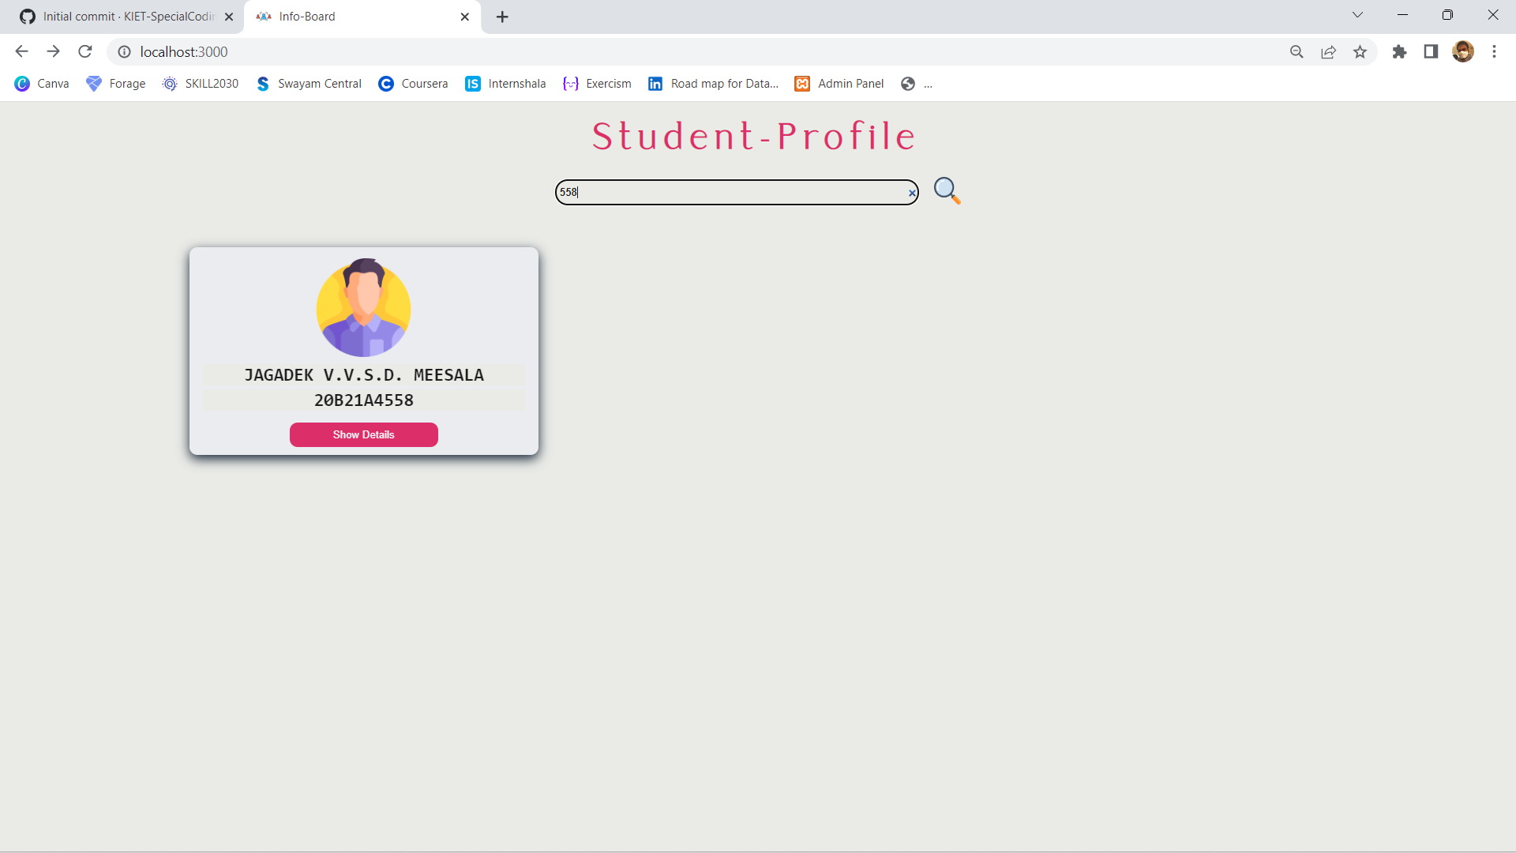Open the side panel icon
Viewport: 1516px width, 853px height.
point(1431,51)
